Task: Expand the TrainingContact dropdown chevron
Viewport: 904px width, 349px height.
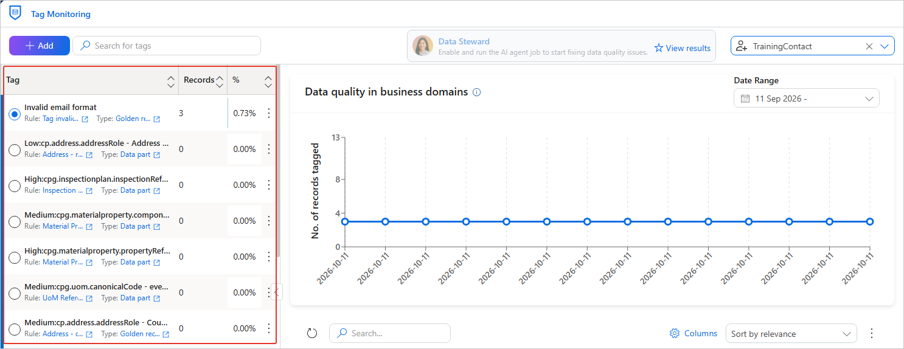Action: [885, 46]
